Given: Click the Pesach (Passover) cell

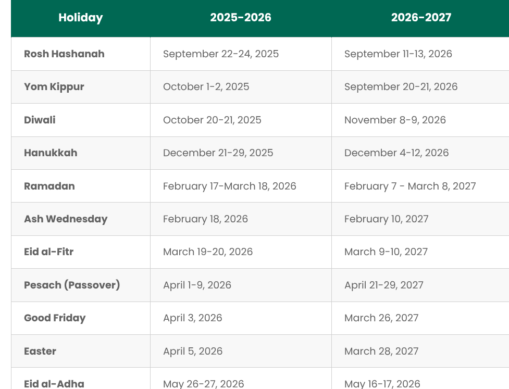Looking at the screenshot, I should tap(72, 285).
